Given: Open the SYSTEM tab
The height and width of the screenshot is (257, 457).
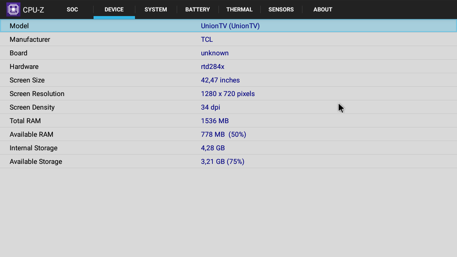Looking at the screenshot, I should [156, 10].
